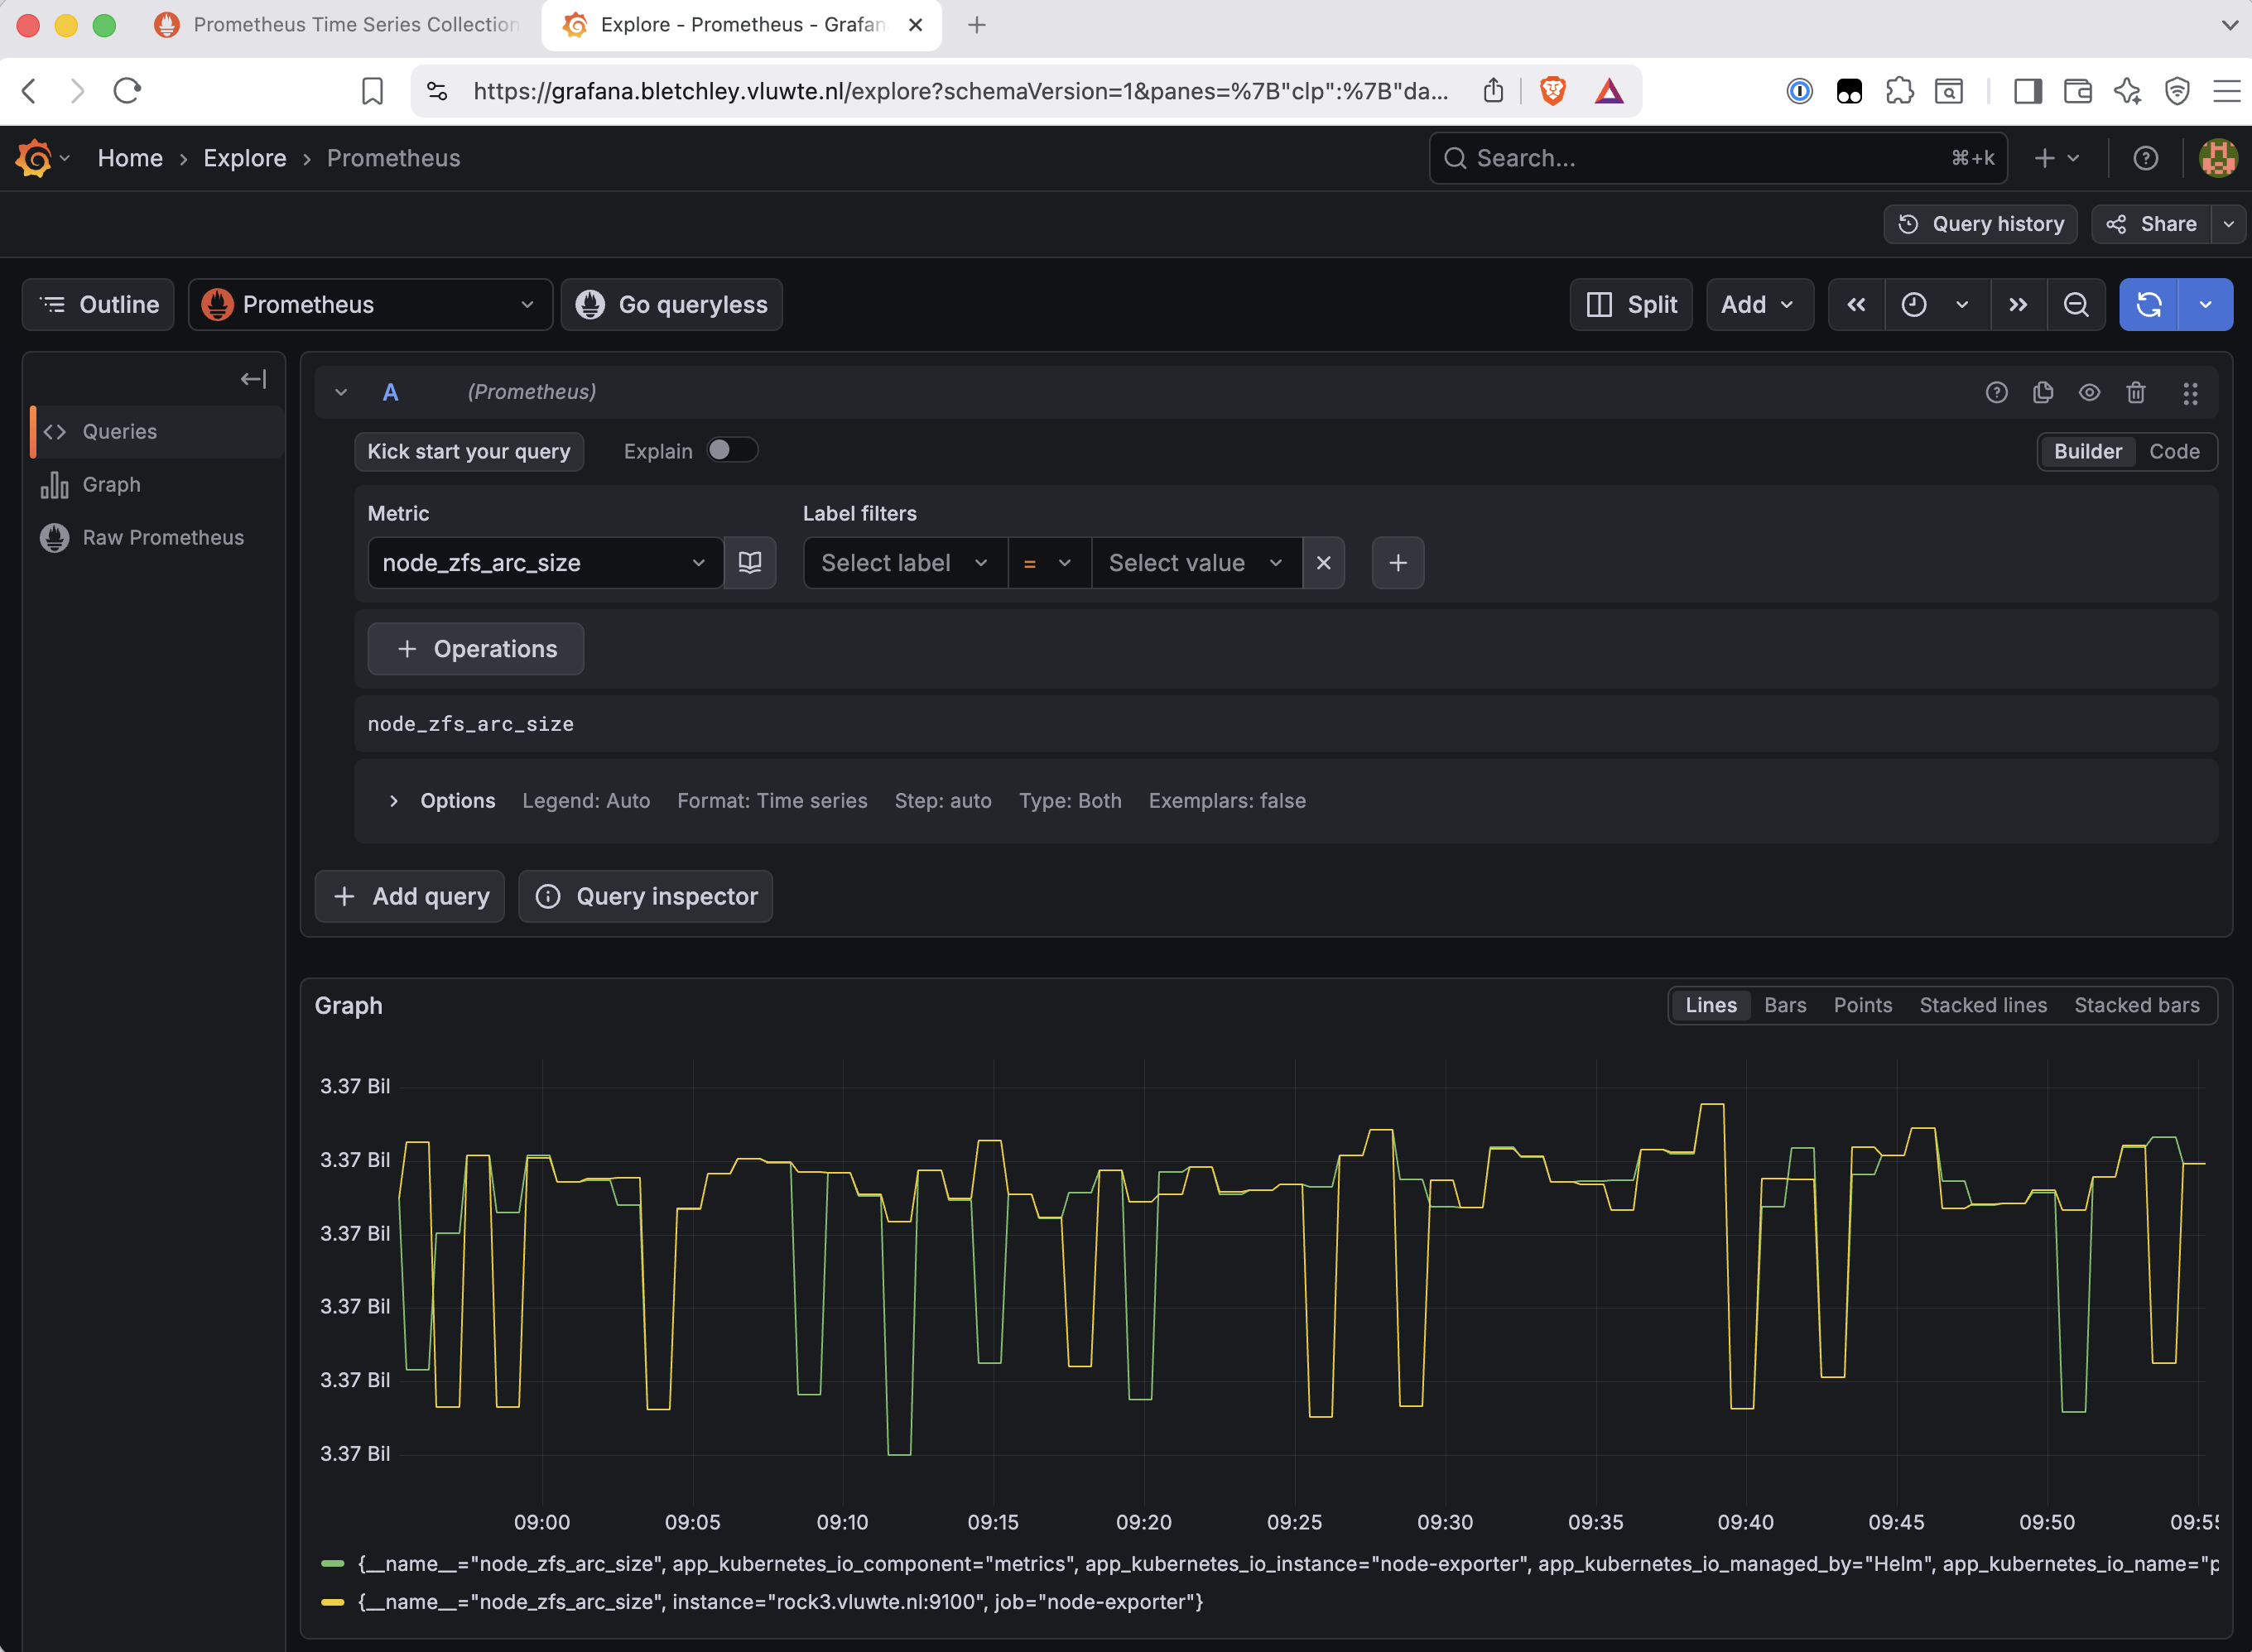Open the equals operator dropdown
Viewport: 2252px width, 1652px height.
pyautogui.click(x=1048, y=563)
